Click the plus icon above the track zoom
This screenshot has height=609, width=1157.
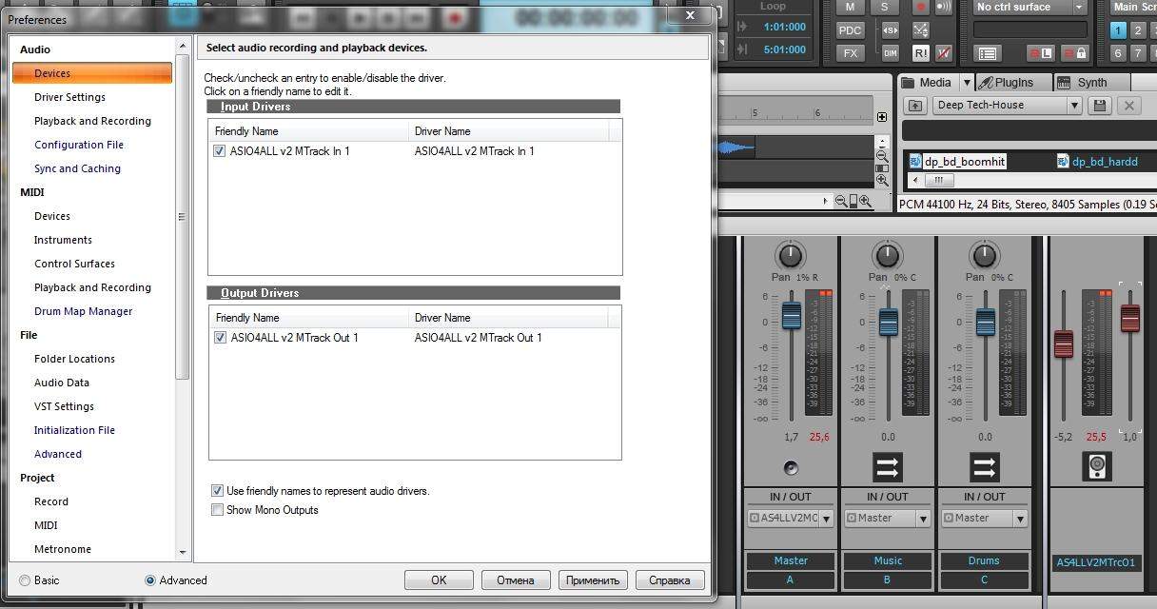(x=882, y=117)
